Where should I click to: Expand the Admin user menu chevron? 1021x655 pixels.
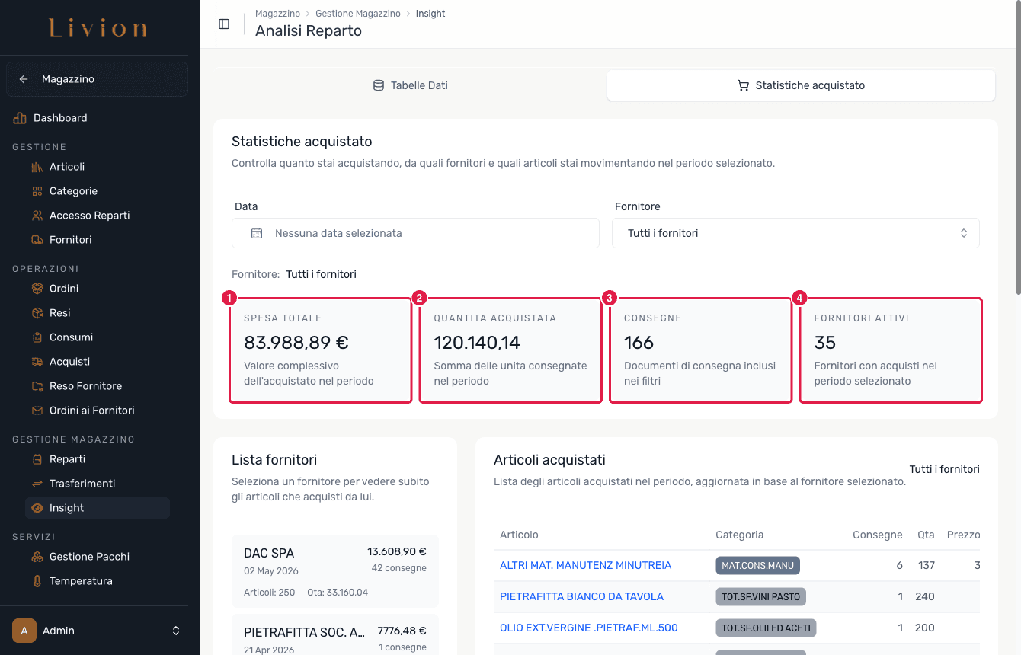(176, 631)
